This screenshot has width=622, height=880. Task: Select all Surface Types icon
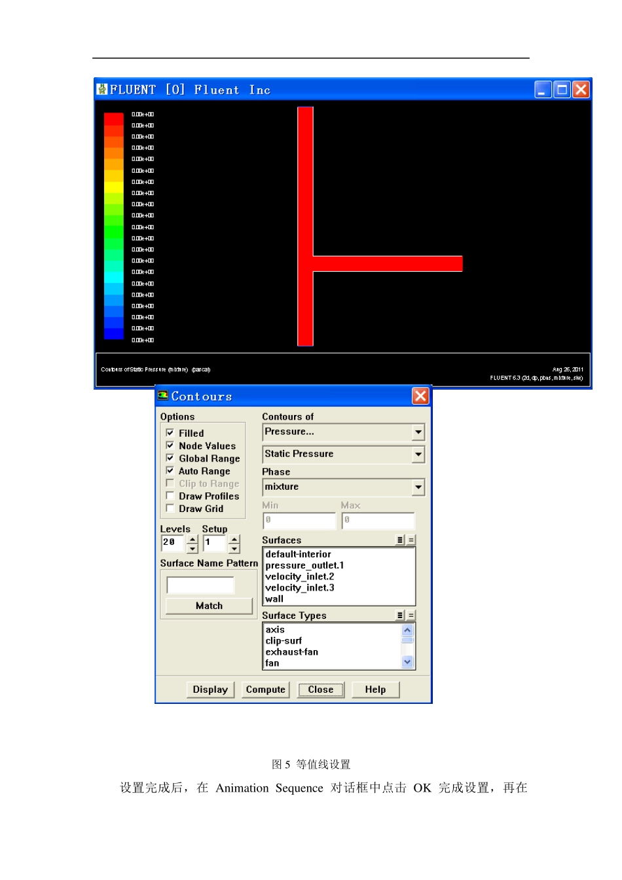coord(400,615)
